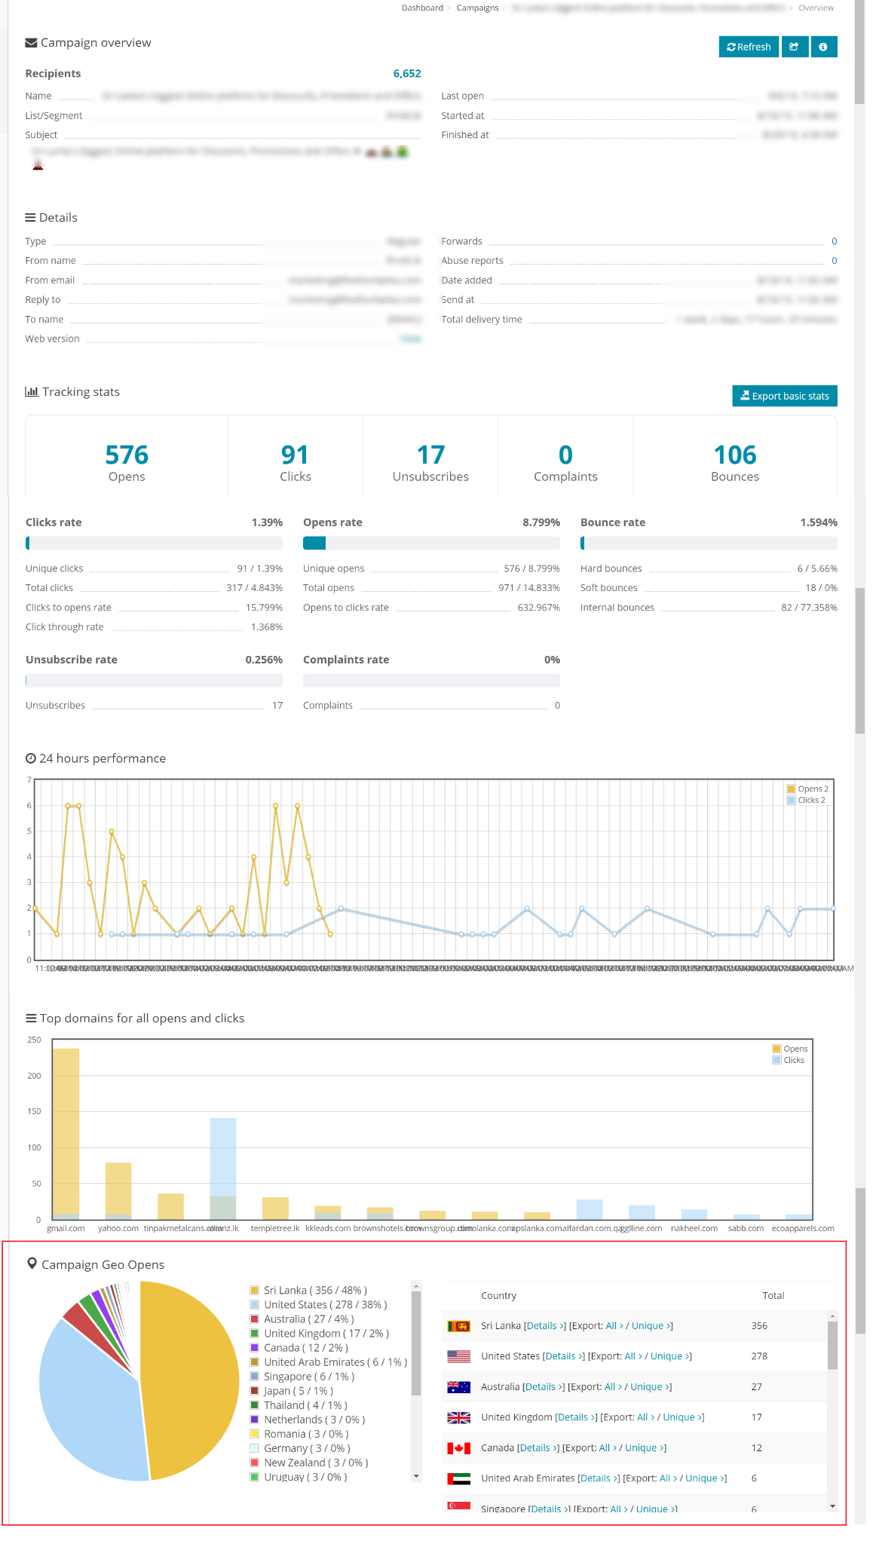Click the pie legend scroll down arrow
The width and height of the screenshot is (876, 1544).
point(416,1477)
